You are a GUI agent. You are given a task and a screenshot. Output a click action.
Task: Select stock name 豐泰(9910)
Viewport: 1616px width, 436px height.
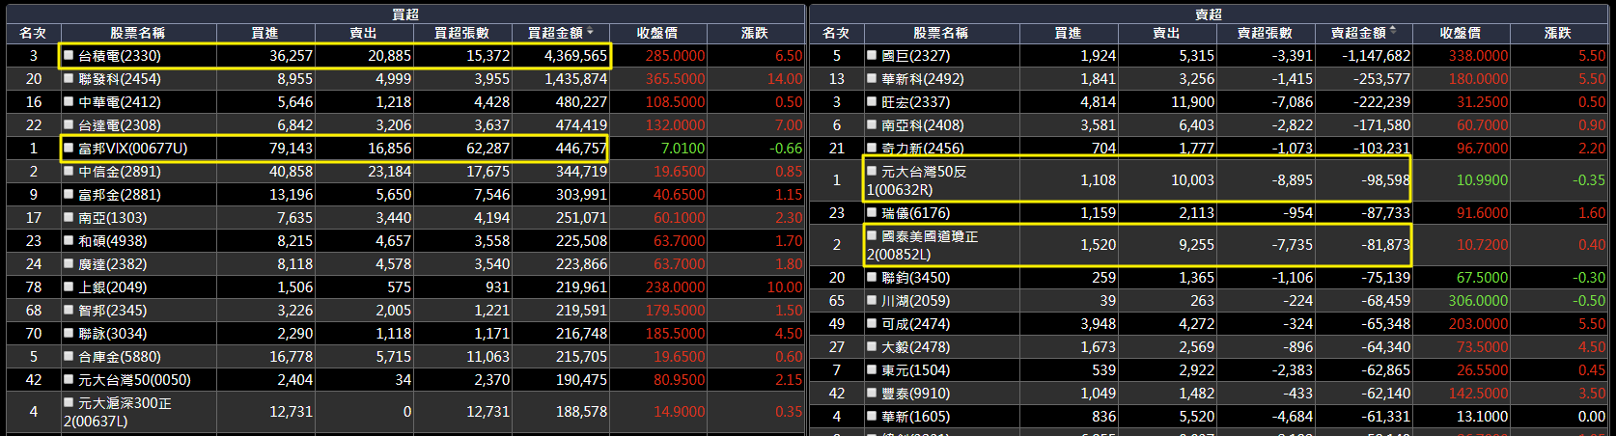tap(916, 394)
